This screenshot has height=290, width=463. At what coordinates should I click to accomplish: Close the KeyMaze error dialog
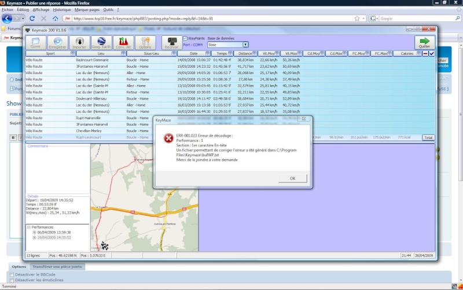[303, 119]
